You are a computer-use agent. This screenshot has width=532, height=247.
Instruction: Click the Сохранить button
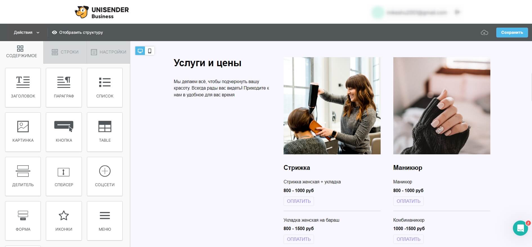click(x=512, y=32)
